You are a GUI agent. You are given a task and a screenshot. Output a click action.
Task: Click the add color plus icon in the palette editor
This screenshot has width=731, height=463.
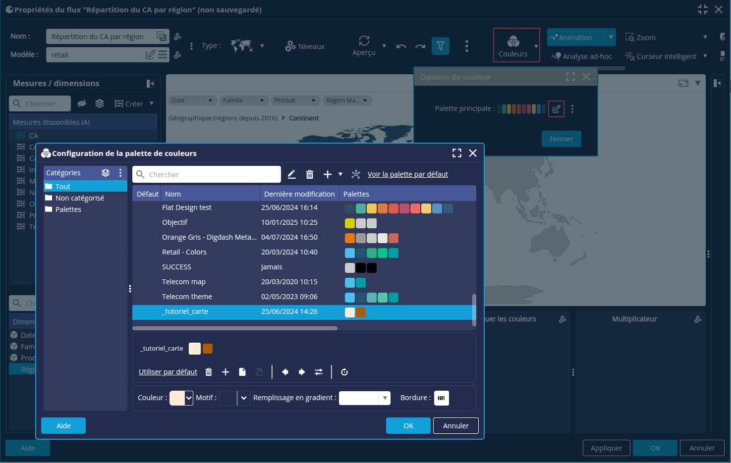click(x=225, y=372)
